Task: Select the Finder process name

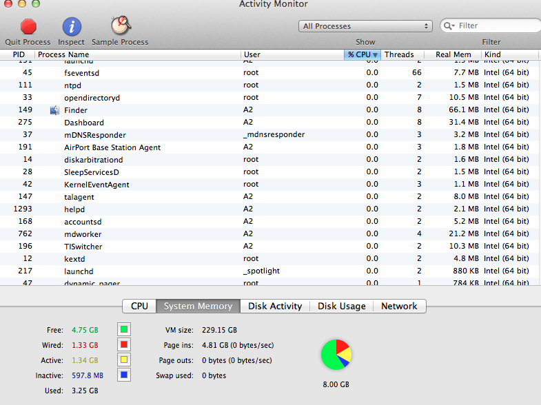Action: click(x=76, y=110)
